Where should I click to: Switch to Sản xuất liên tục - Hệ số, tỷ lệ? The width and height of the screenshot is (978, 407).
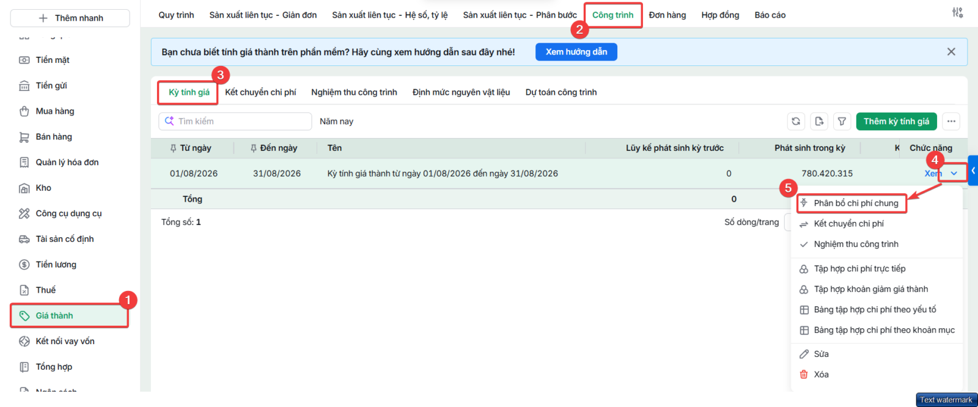390,15
